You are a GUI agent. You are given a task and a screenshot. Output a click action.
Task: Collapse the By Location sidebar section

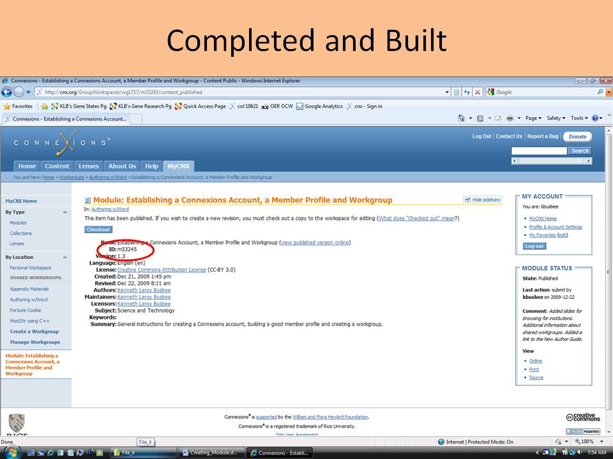pyautogui.click(x=64, y=257)
